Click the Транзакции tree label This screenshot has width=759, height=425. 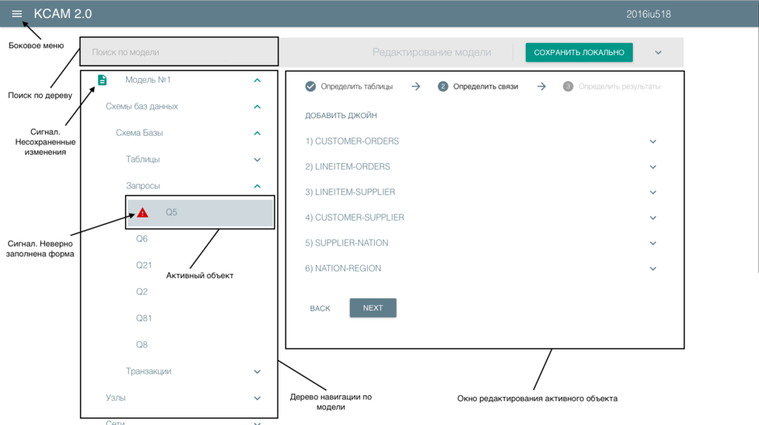(149, 371)
